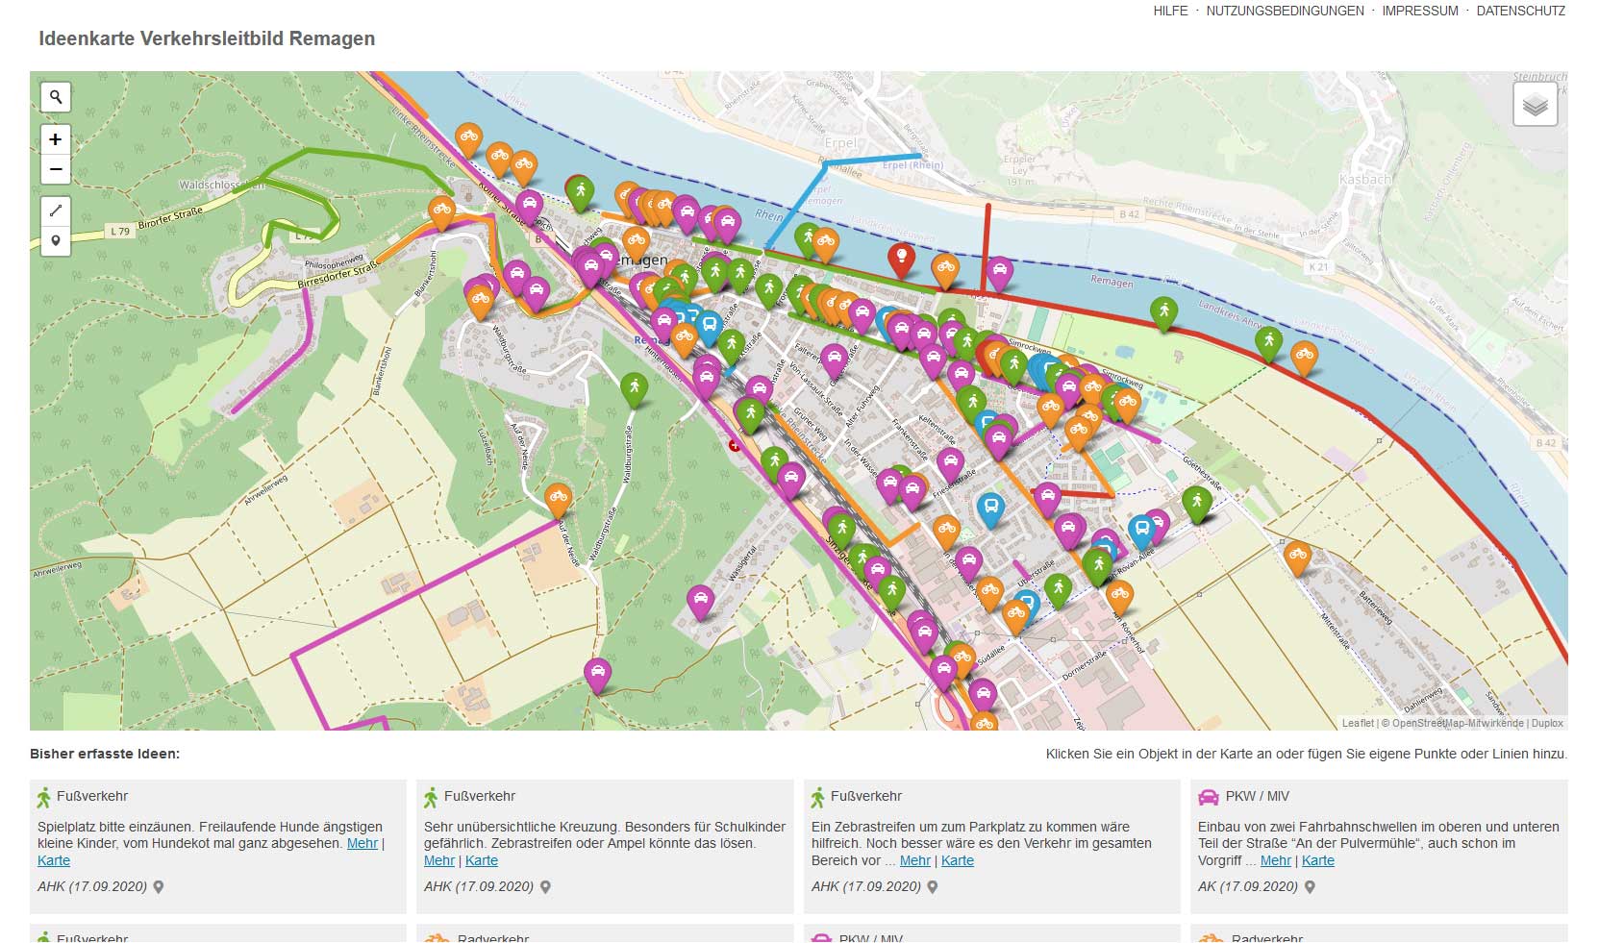Click the southernmost magenta car marker in the forest
1599x943 pixels.
click(x=598, y=675)
